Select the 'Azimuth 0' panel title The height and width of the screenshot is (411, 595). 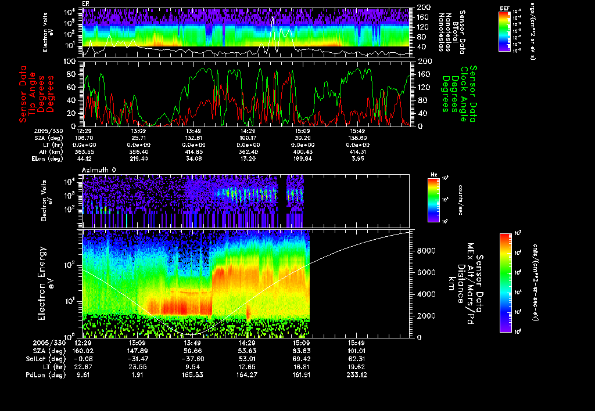point(99,170)
